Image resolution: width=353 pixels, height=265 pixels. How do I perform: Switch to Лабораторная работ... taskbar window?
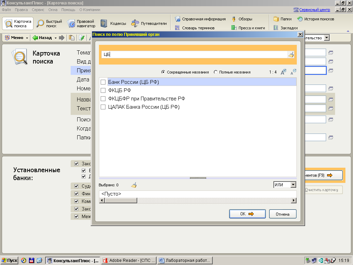pos(185,261)
